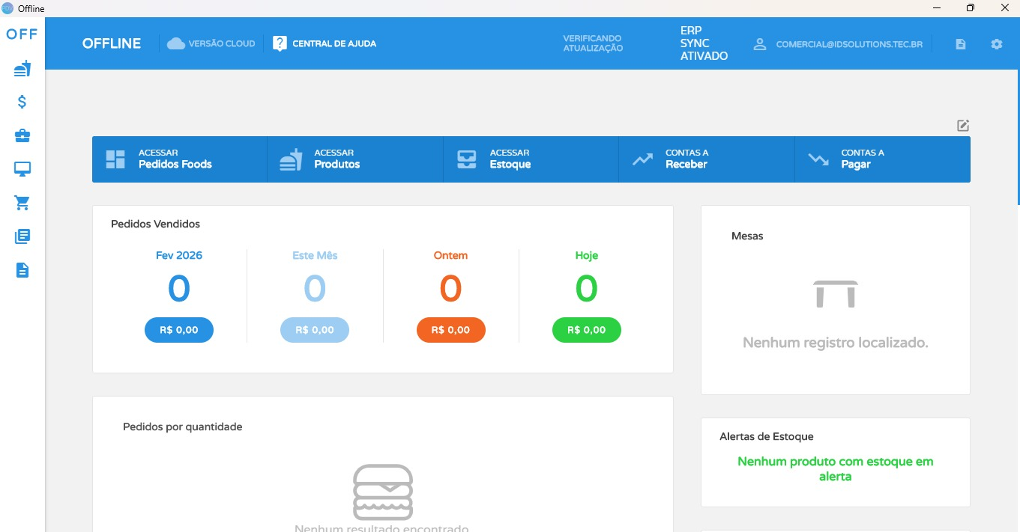Open the financial dollar icon in the sidebar
Viewport: 1020px width, 532px height.
pyautogui.click(x=22, y=102)
